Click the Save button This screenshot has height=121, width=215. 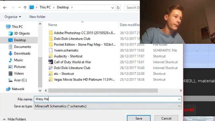click(x=139, y=118)
